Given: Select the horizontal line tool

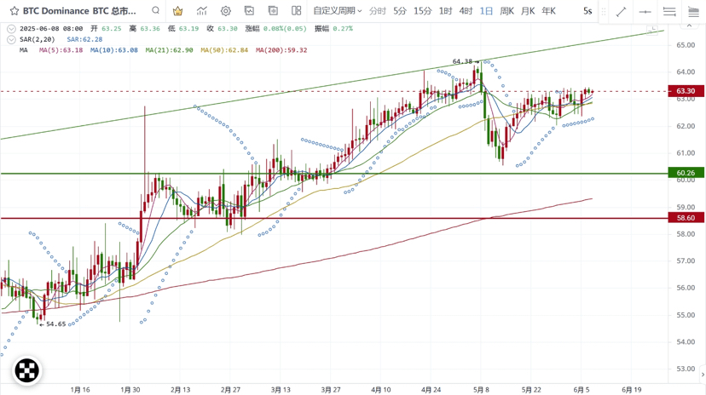Looking at the screenshot, I should click(645, 12).
